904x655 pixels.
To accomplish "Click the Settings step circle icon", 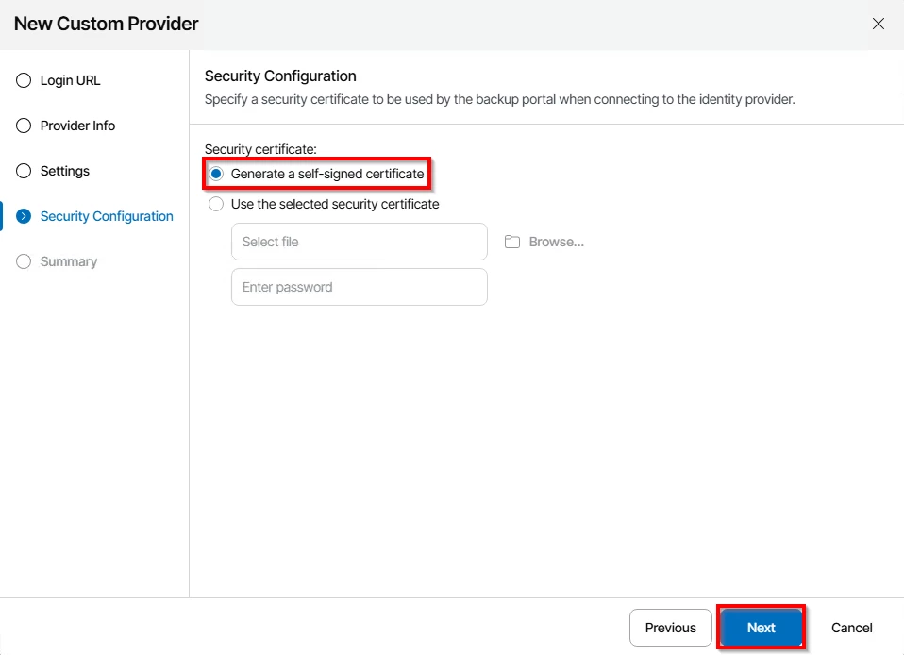I will pyautogui.click(x=24, y=171).
